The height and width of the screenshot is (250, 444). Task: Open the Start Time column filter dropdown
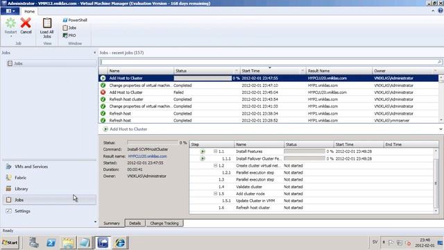coord(302,71)
